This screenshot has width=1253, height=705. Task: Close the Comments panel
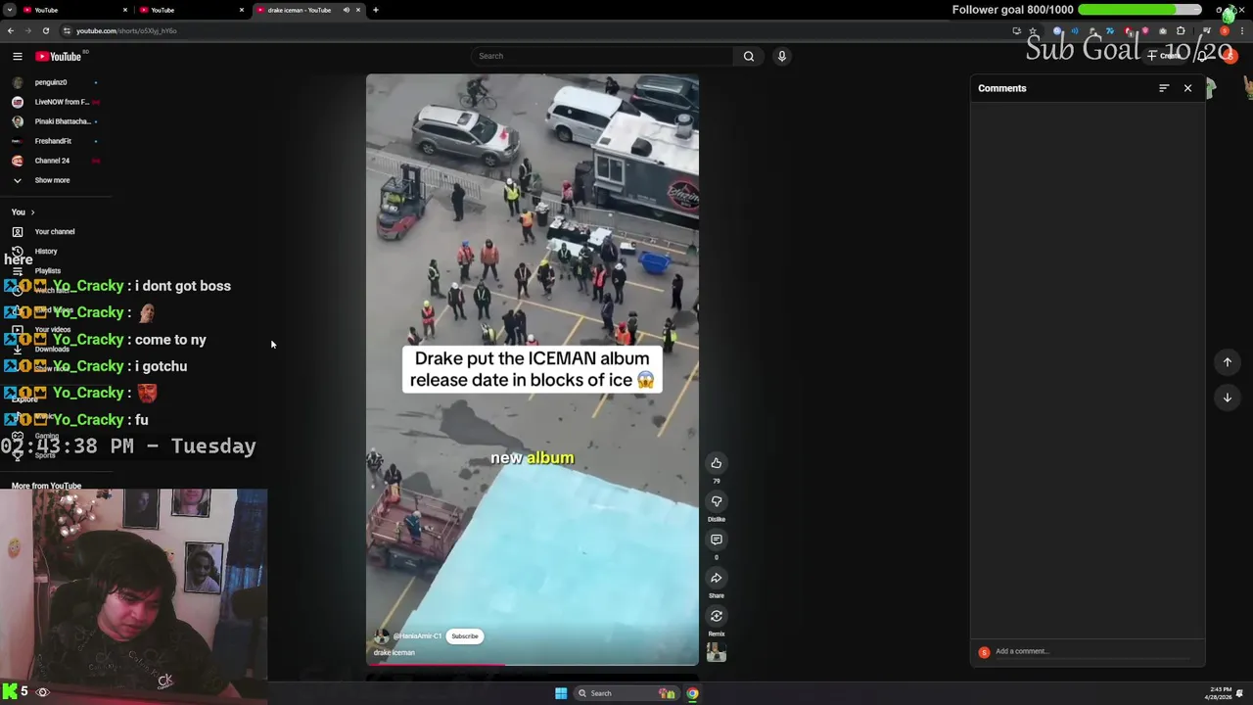[x=1187, y=88]
